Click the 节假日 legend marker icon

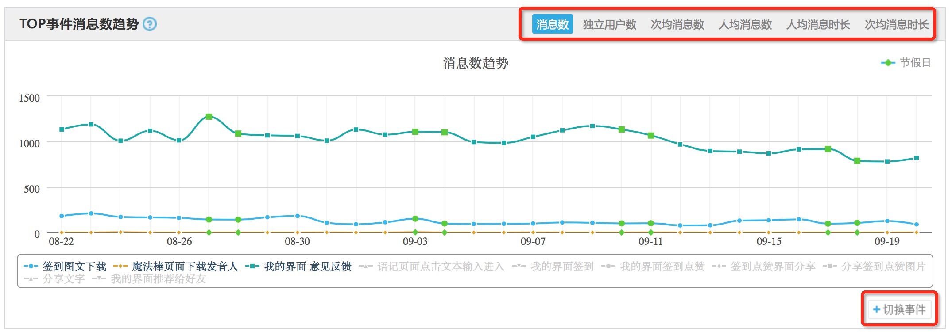click(888, 63)
